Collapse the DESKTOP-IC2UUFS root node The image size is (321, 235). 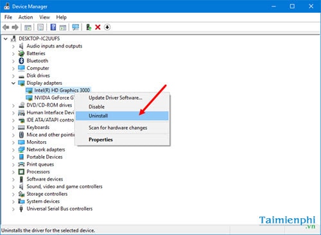(x=6, y=39)
